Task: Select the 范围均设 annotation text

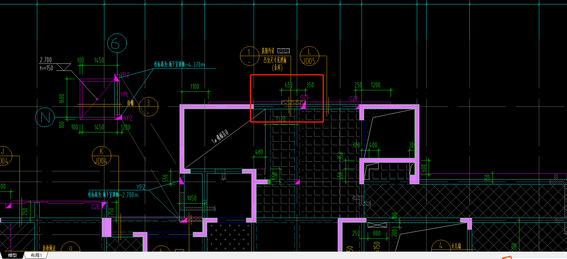Action: point(268,51)
